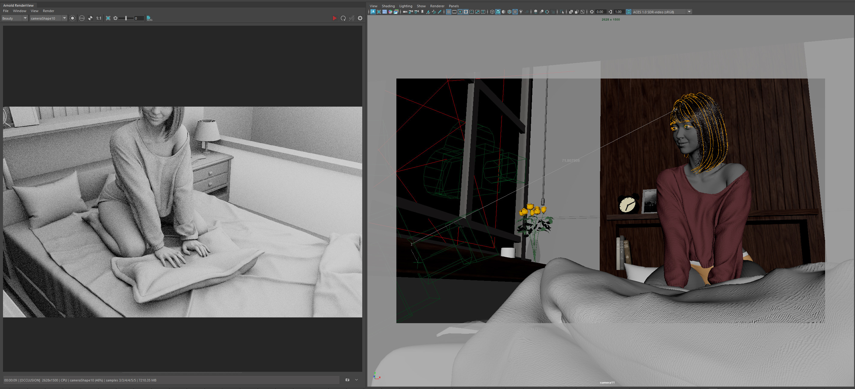The width and height of the screenshot is (855, 389).
Task: Toggle the Textured checker icon
Action: [x=515, y=12]
